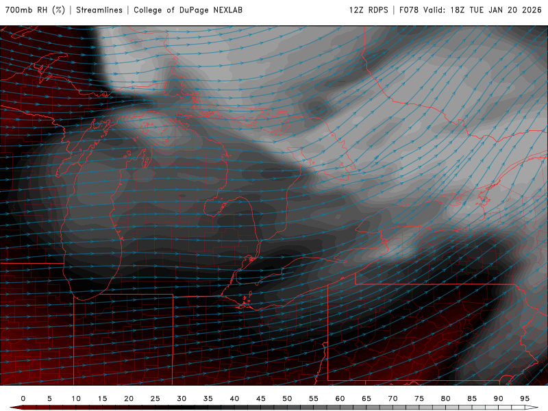Click the colorbar label "90"
The width and height of the screenshot is (548, 411).
499,399
